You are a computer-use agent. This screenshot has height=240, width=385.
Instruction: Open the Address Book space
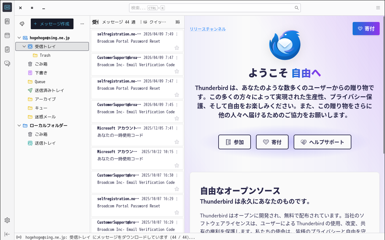pyautogui.click(x=7, y=21)
